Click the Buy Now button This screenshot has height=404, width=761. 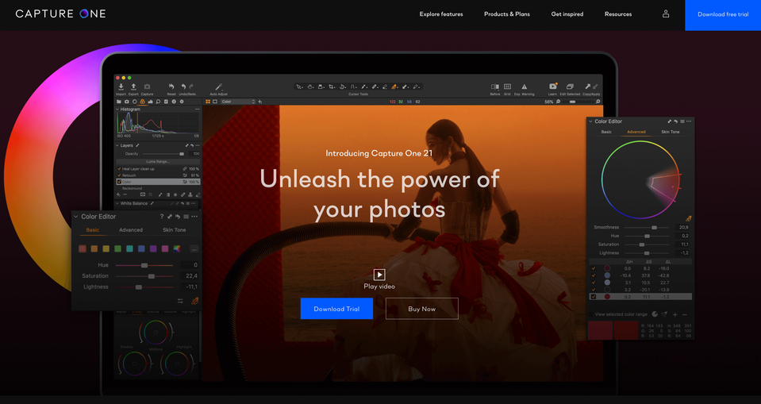421,309
